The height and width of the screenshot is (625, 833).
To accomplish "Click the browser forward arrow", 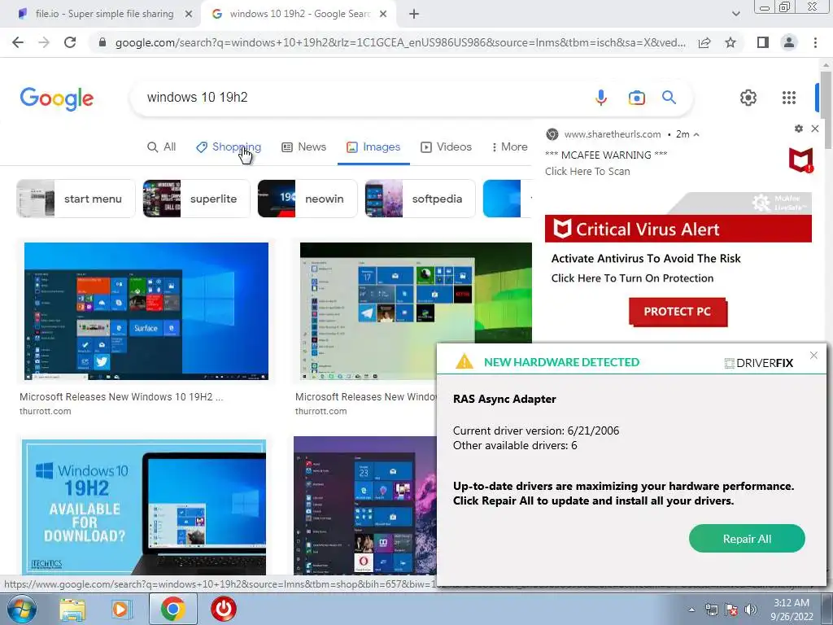I will [x=44, y=42].
